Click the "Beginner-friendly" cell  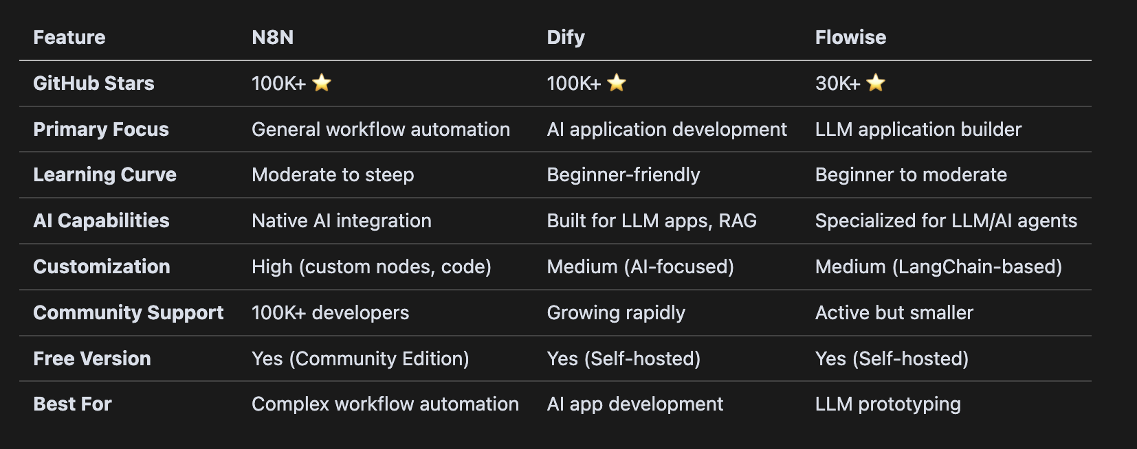point(623,174)
